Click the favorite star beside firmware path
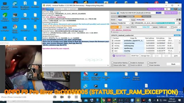Screen dimensions: 184x103 pos(133,23)
